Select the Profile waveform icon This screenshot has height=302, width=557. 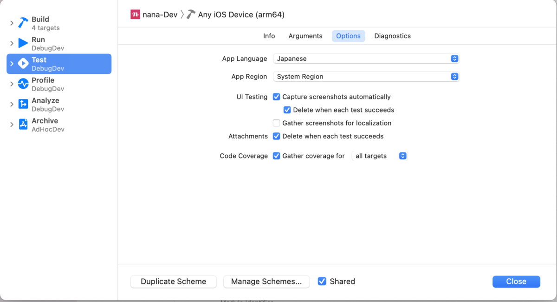click(23, 84)
